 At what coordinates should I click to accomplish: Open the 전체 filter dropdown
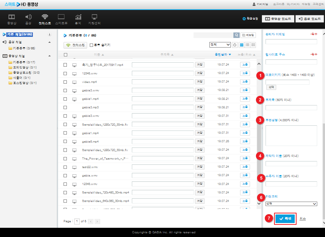[220, 45]
